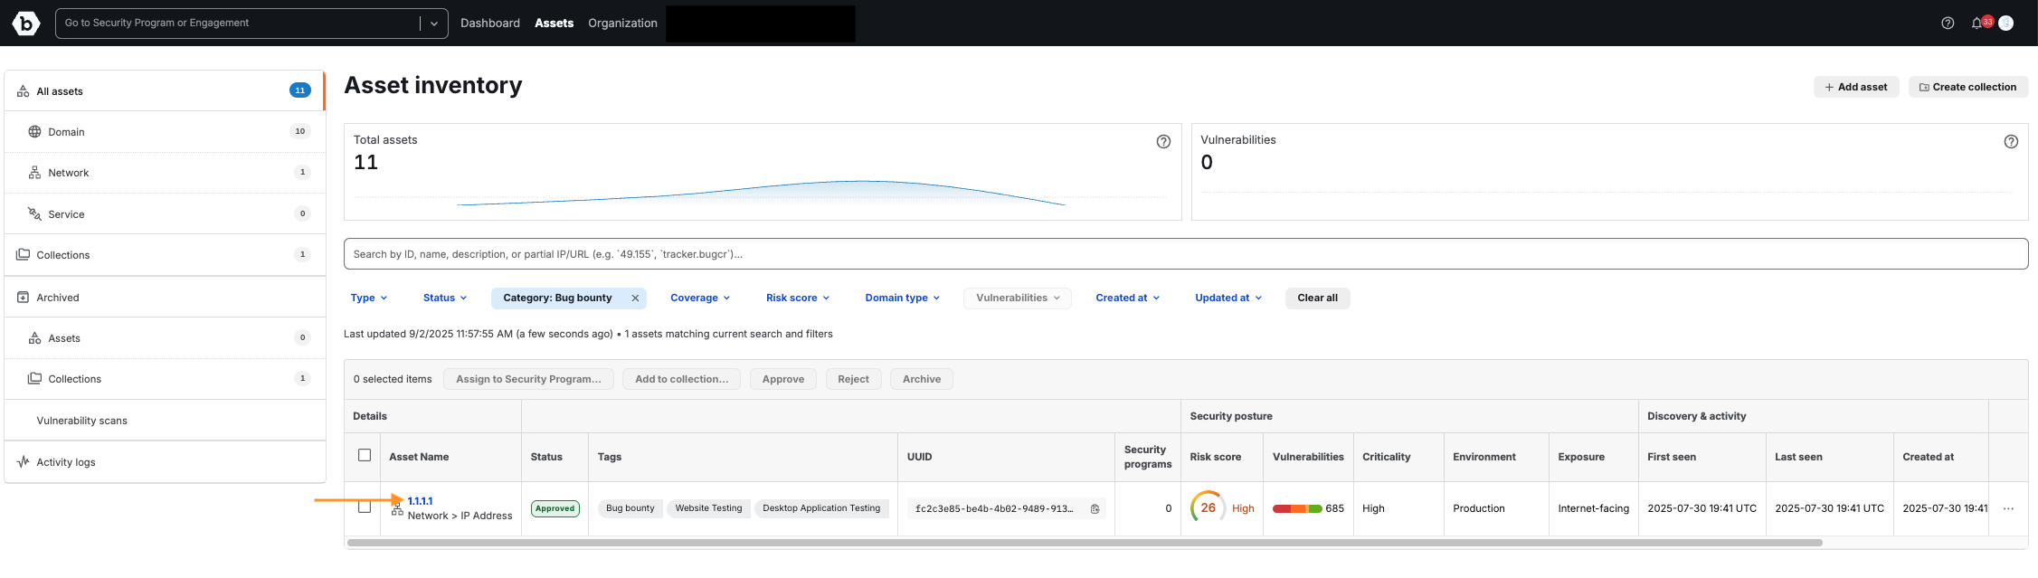
Task: Click the Desktop Application Testing tag
Action: coord(820,508)
